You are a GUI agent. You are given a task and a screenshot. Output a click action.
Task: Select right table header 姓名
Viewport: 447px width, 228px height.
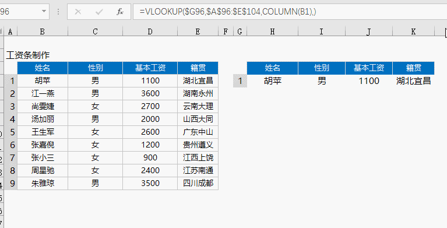tap(273, 68)
